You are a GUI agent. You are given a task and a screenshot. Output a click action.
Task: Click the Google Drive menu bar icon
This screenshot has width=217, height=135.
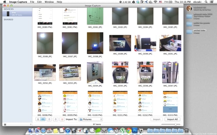click(134, 2)
